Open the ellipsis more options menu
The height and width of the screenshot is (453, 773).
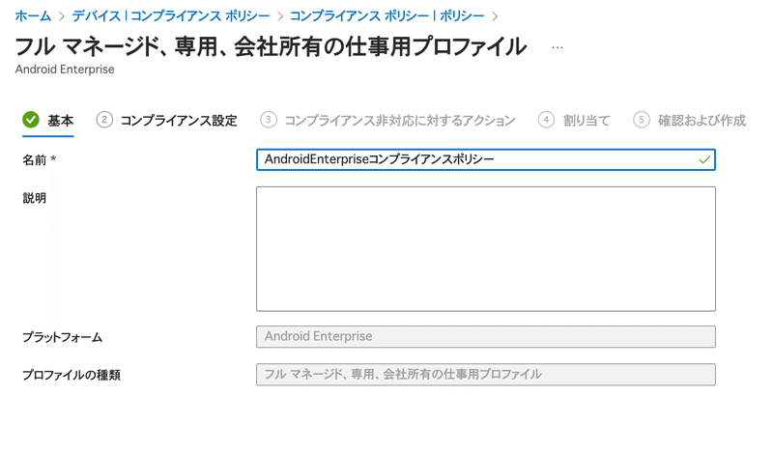558,47
